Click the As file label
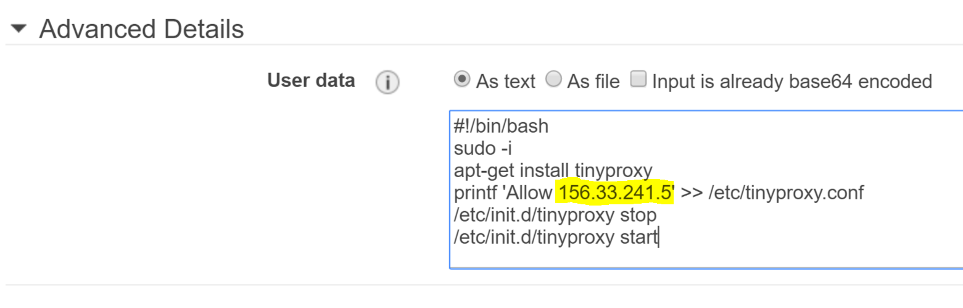 [593, 81]
